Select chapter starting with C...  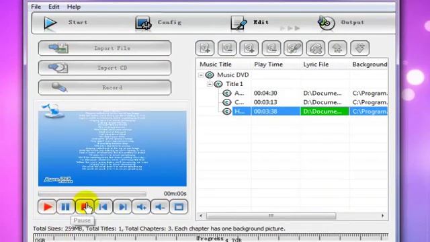pyautogui.click(x=239, y=102)
